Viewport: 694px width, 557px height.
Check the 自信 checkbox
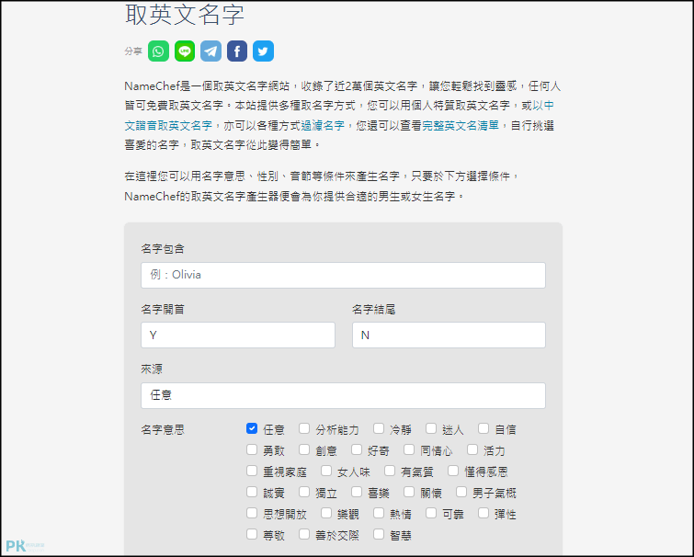click(x=484, y=428)
